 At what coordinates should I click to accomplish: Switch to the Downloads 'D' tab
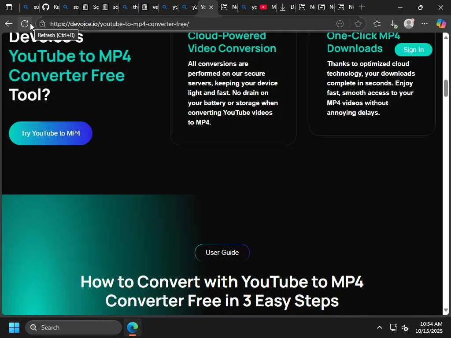(287, 7)
